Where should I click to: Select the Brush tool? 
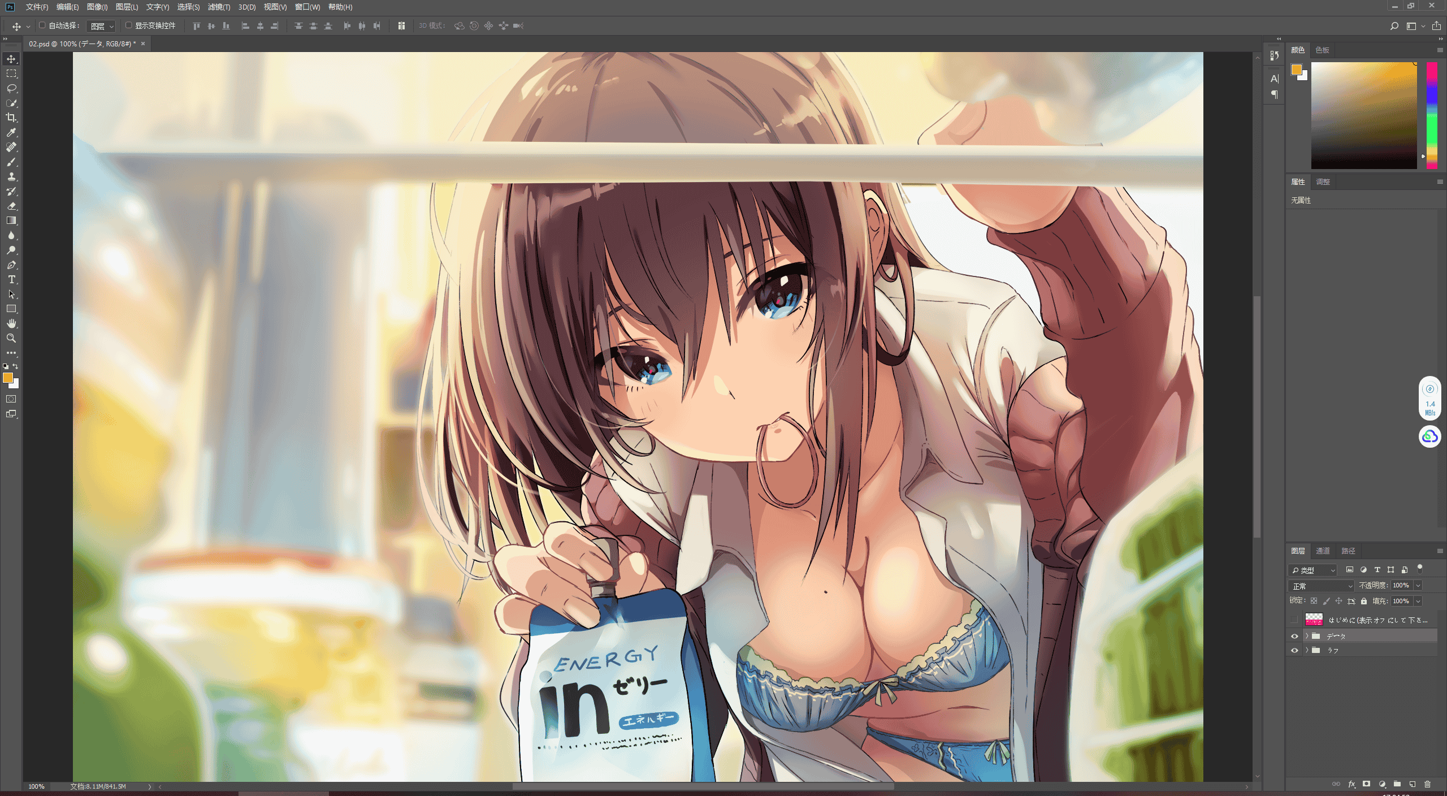(11, 162)
